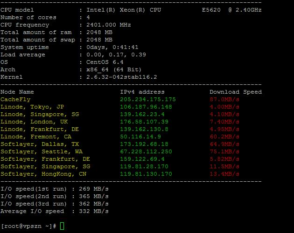Click the Download Speed column header
The height and width of the screenshot is (233, 294).
236,92
